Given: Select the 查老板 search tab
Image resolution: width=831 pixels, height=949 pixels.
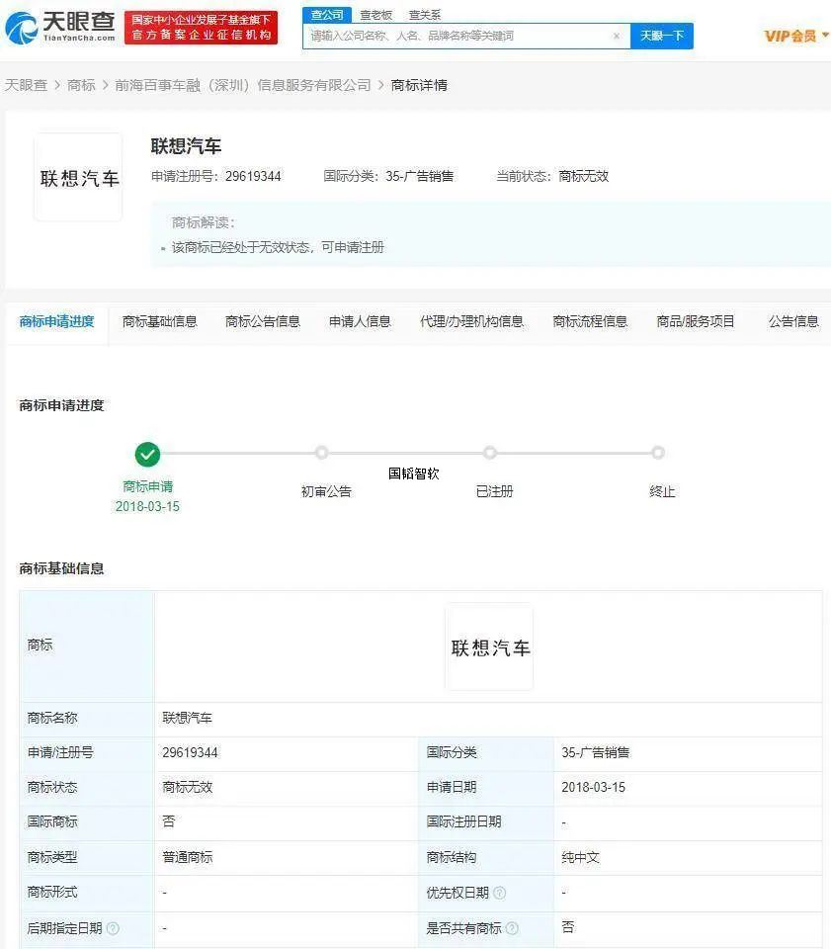Looking at the screenshot, I should pos(375,15).
